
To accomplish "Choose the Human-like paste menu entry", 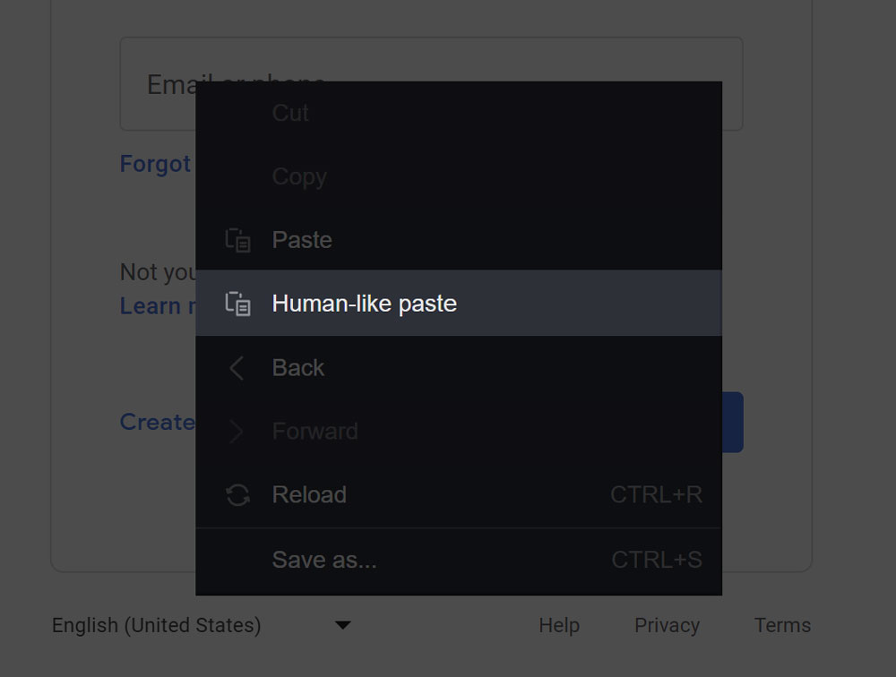I will pos(458,304).
